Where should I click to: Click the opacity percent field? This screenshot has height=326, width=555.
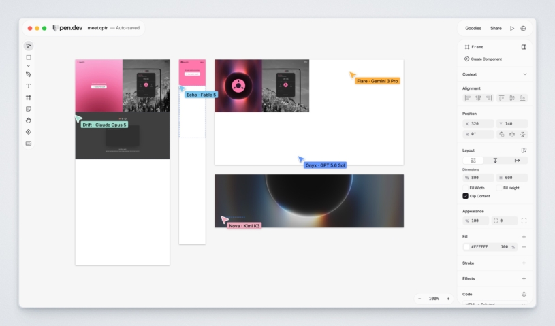click(476, 221)
